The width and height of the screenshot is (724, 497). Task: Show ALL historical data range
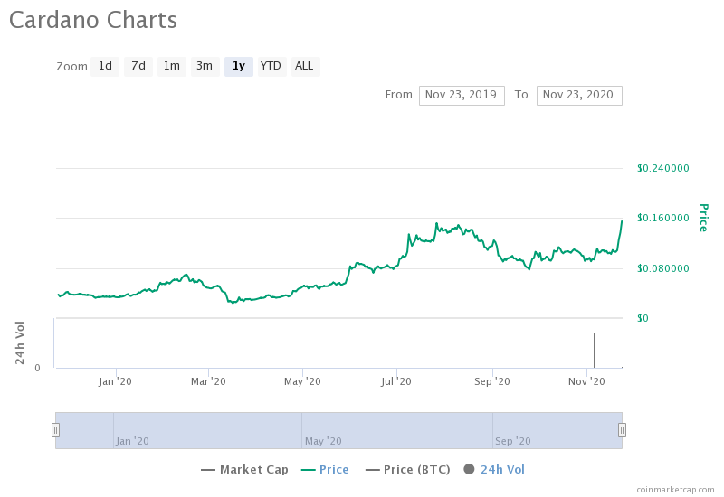tap(304, 66)
